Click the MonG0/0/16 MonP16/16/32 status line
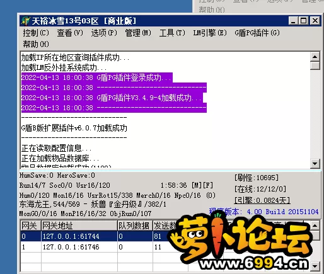The width and height of the screenshot is (324, 274). coord(85,214)
